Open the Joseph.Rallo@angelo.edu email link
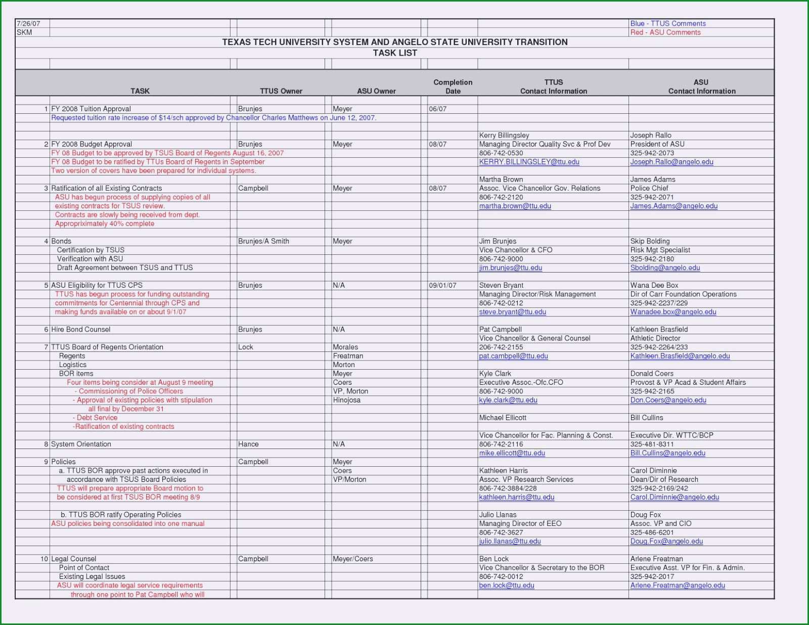The width and height of the screenshot is (809, 625). [671, 162]
